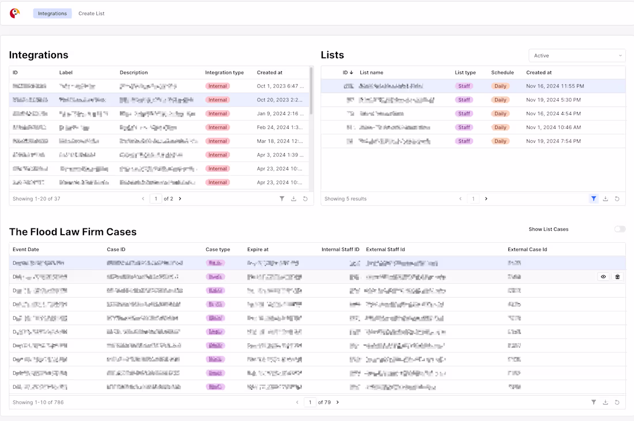Filter the Flood Law Firm Cases table

594,403
